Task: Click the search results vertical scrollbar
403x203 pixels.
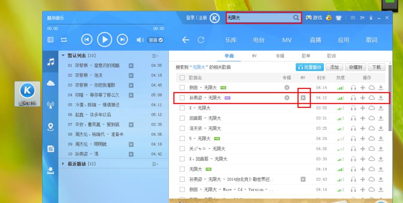Action: point(390,97)
